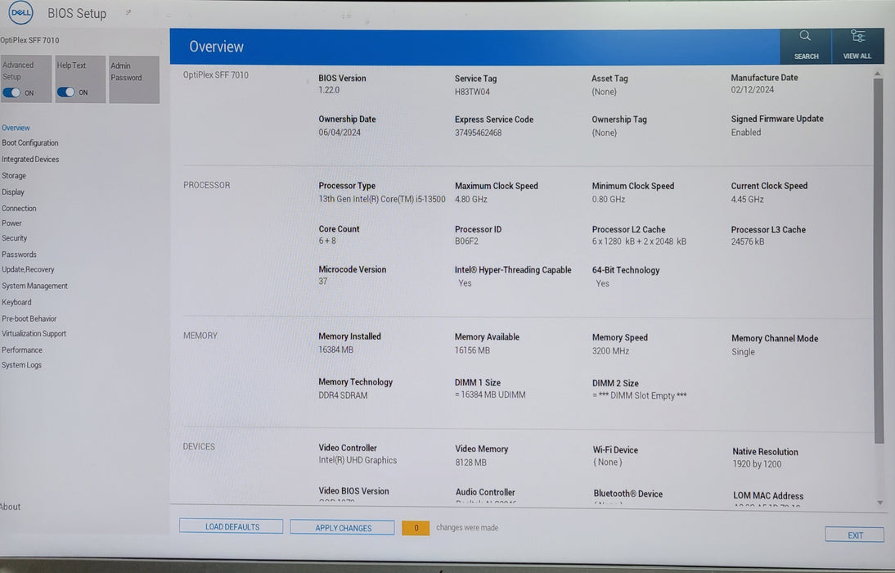Viewport: 895px width, 573px height.
Task: Click the vertical scrollbar thumb
Action: (x=879, y=260)
